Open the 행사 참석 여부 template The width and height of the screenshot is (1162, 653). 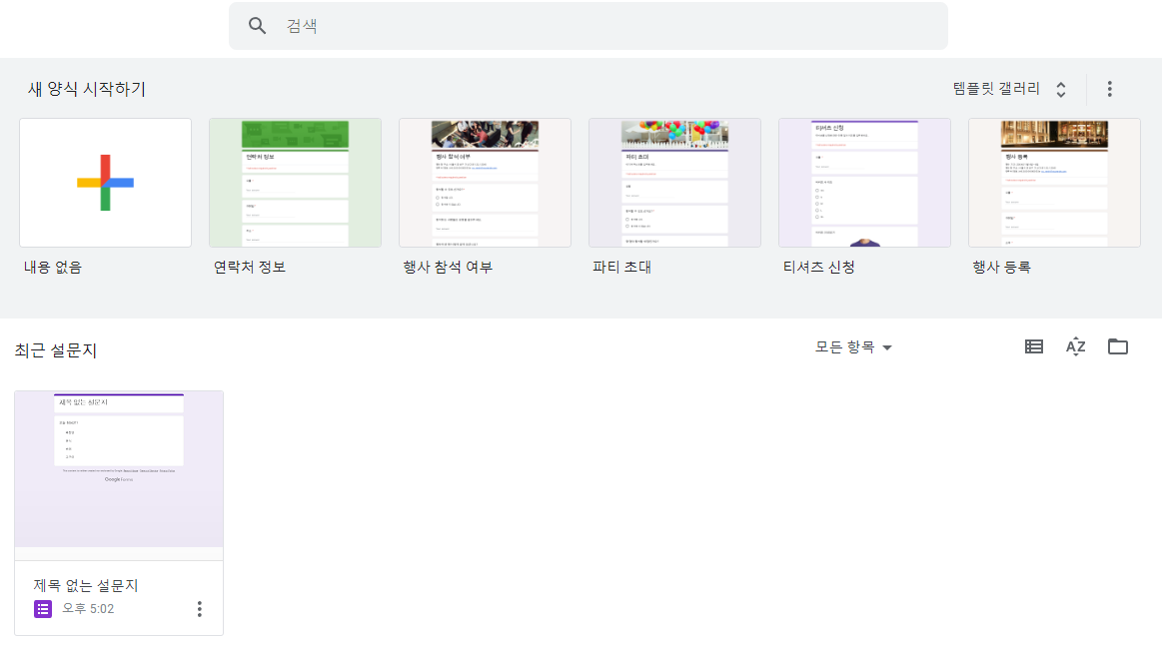(485, 182)
